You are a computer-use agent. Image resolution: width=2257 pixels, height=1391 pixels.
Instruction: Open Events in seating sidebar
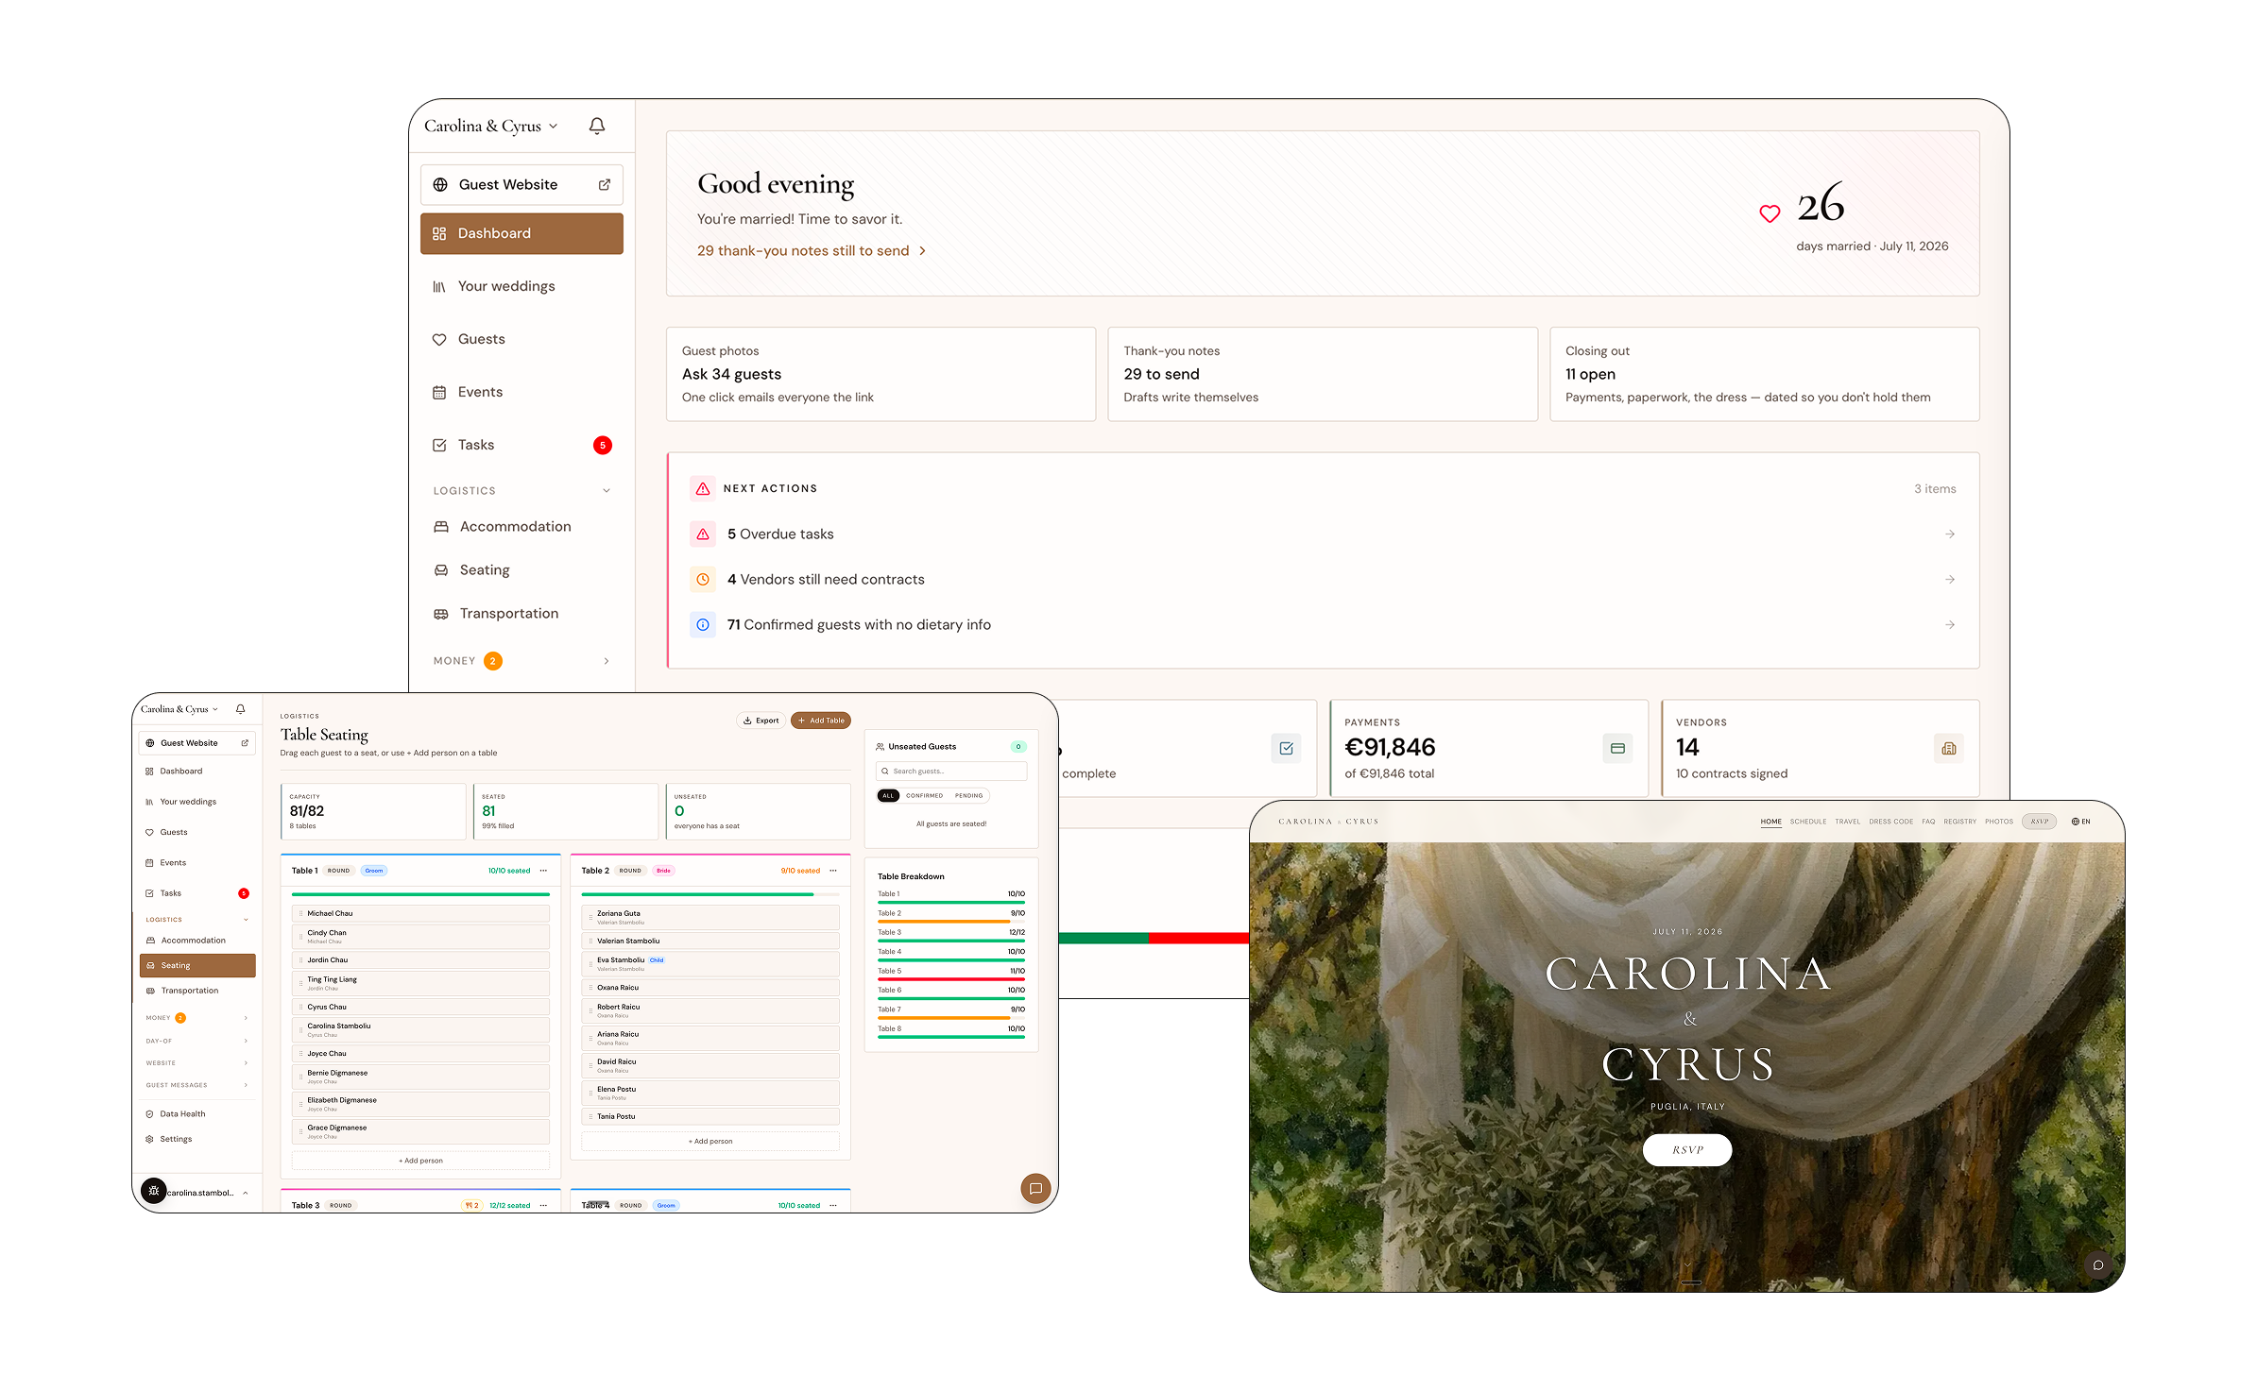(197, 863)
